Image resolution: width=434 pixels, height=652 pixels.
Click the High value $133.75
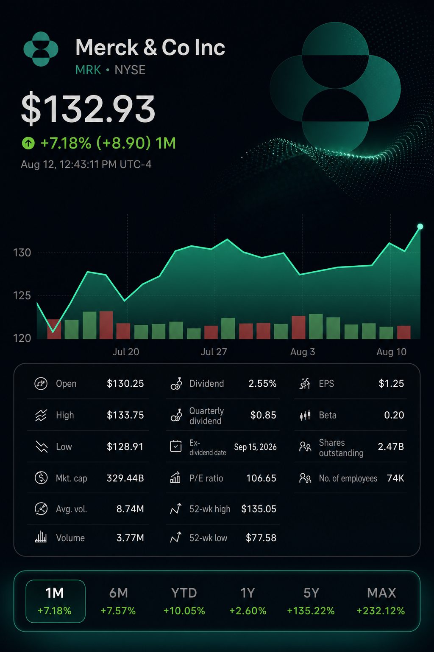[x=125, y=415]
